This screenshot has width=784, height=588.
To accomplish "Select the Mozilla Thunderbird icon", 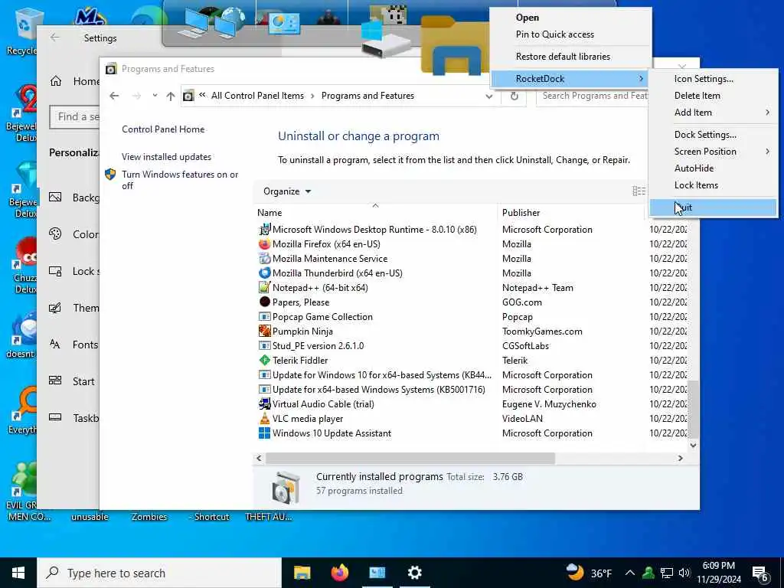I will click(x=264, y=273).
